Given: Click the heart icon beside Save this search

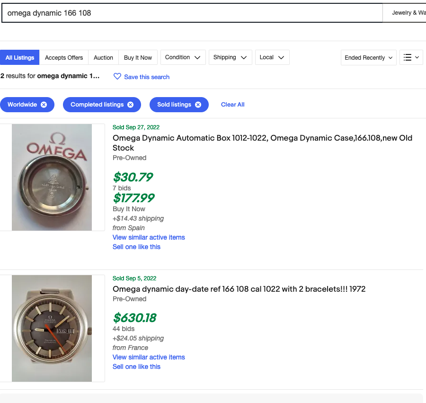Looking at the screenshot, I should point(117,76).
